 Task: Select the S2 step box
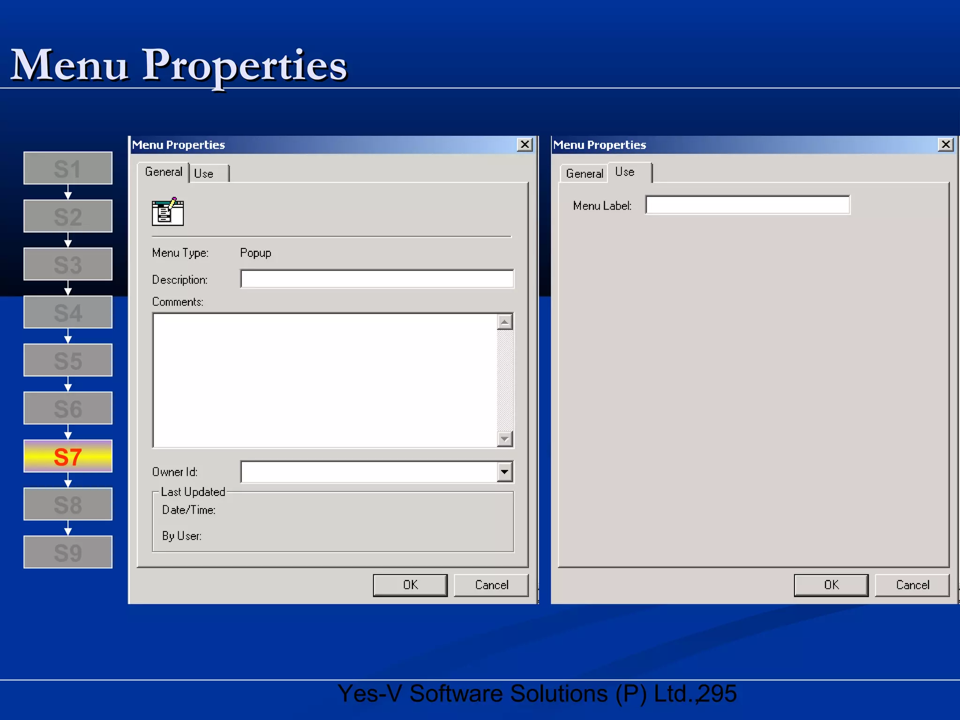pyautogui.click(x=68, y=216)
